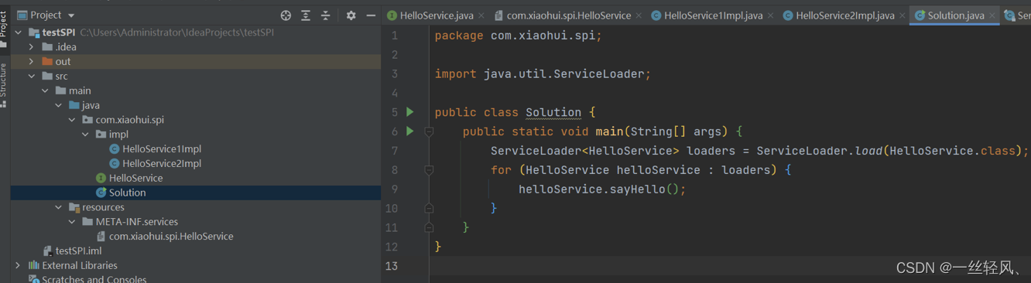Open Project panel settings gear
The height and width of the screenshot is (283, 1031).
point(351,15)
